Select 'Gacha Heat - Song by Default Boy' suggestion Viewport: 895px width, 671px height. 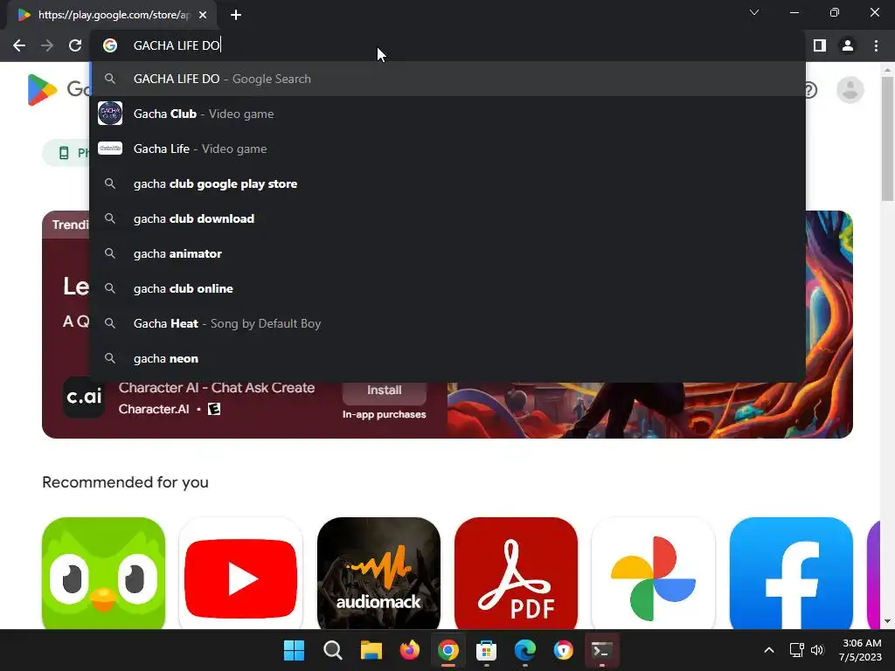pyautogui.click(x=447, y=323)
